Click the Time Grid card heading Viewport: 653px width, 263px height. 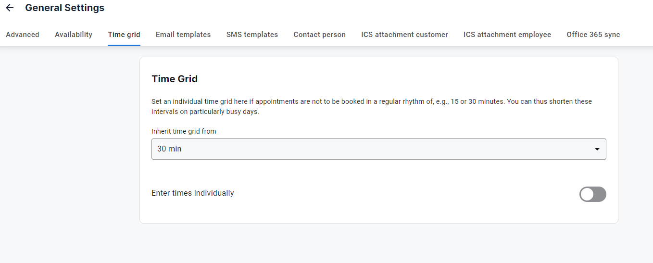[175, 79]
